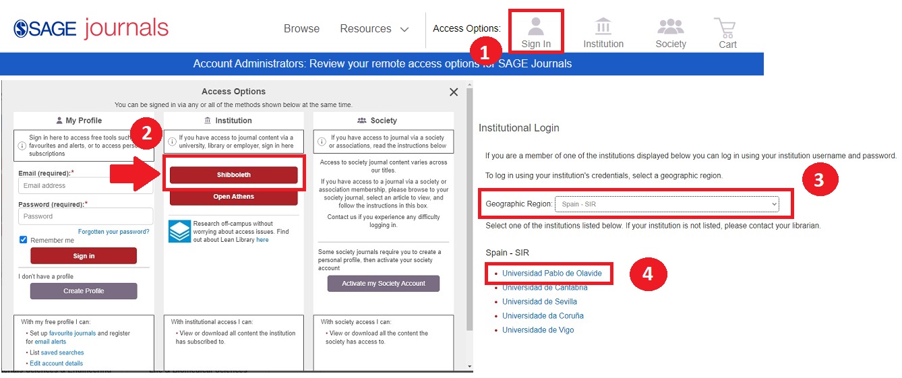Screen dimensions: 902x378
Task: Select Universidade de Vigo
Action: tap(538, 330)
